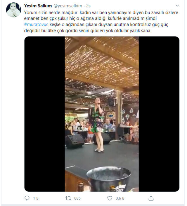
Task: Open the #muratovuc hashtag
Action: (36, 25)
